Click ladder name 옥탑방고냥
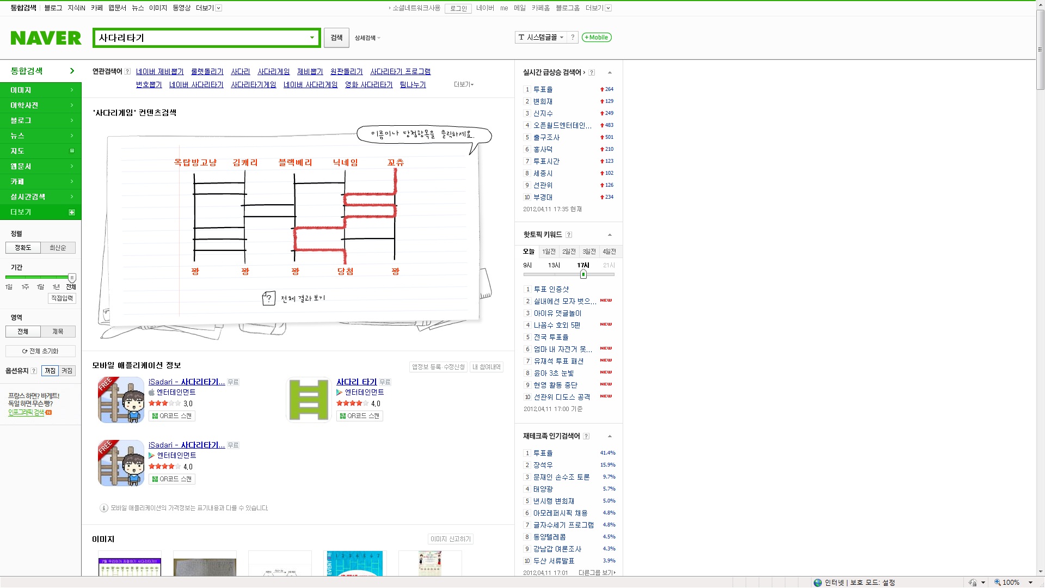Viewport: 1045px width, 588px height. click(x=195, y=162)
